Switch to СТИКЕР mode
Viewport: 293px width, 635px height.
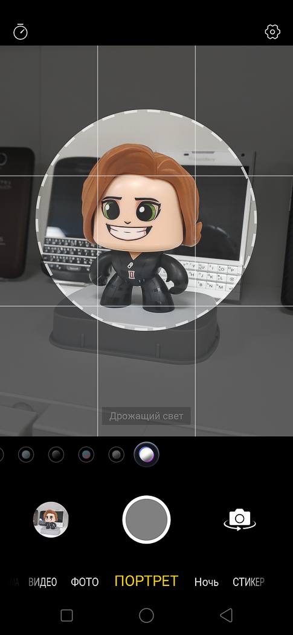tap(248, 582)
